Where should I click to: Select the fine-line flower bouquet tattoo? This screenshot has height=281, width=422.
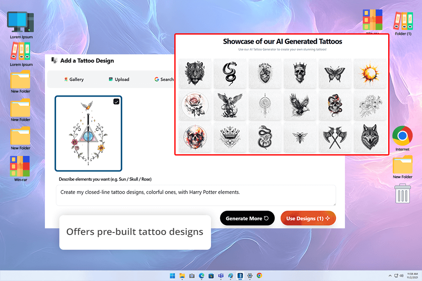(x=370, y=105)
